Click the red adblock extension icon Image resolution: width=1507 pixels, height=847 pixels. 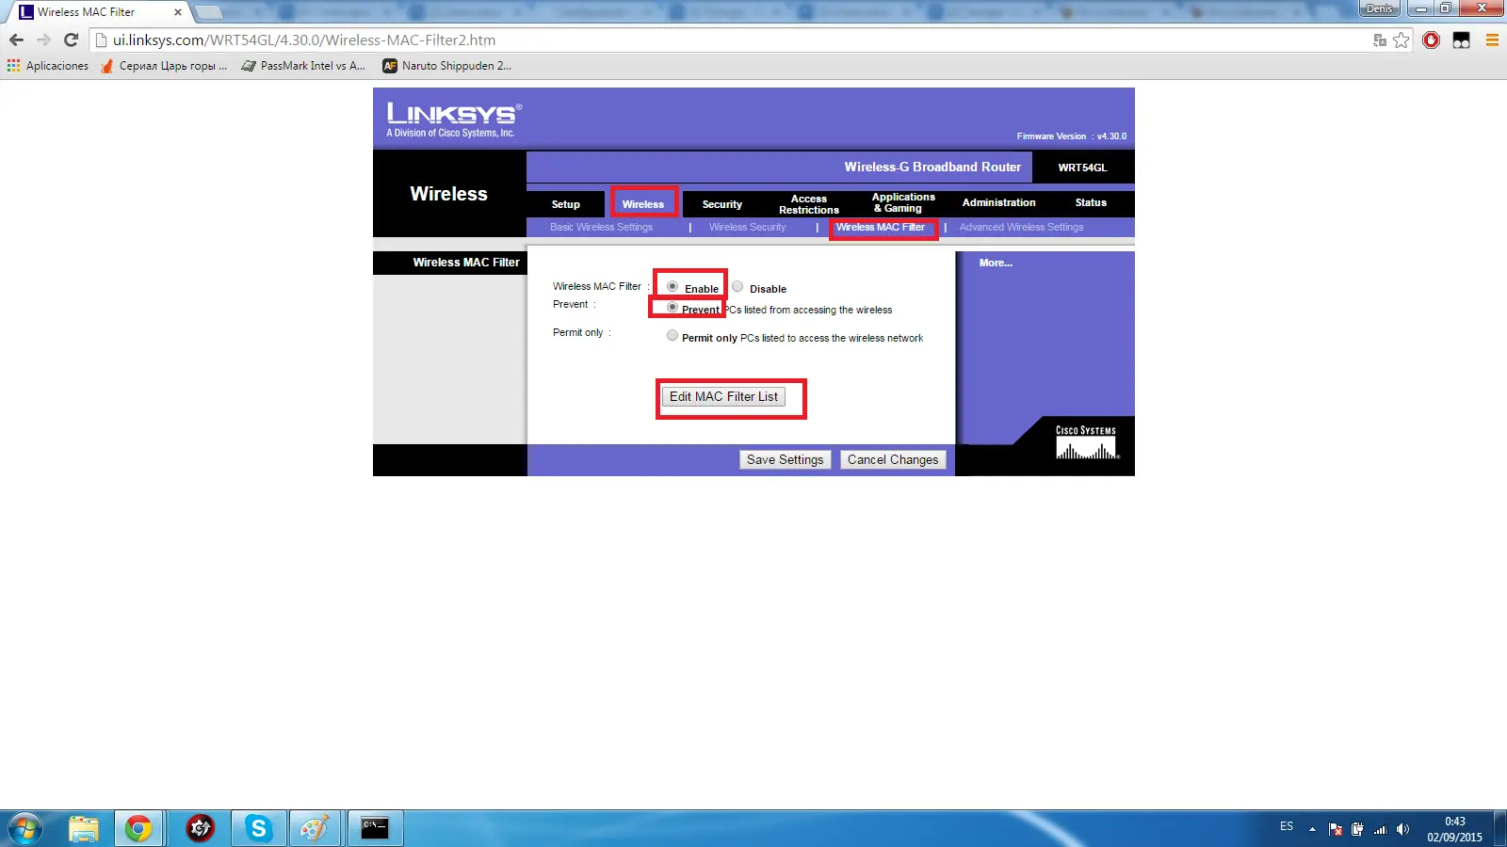(x=1432, y=40)
